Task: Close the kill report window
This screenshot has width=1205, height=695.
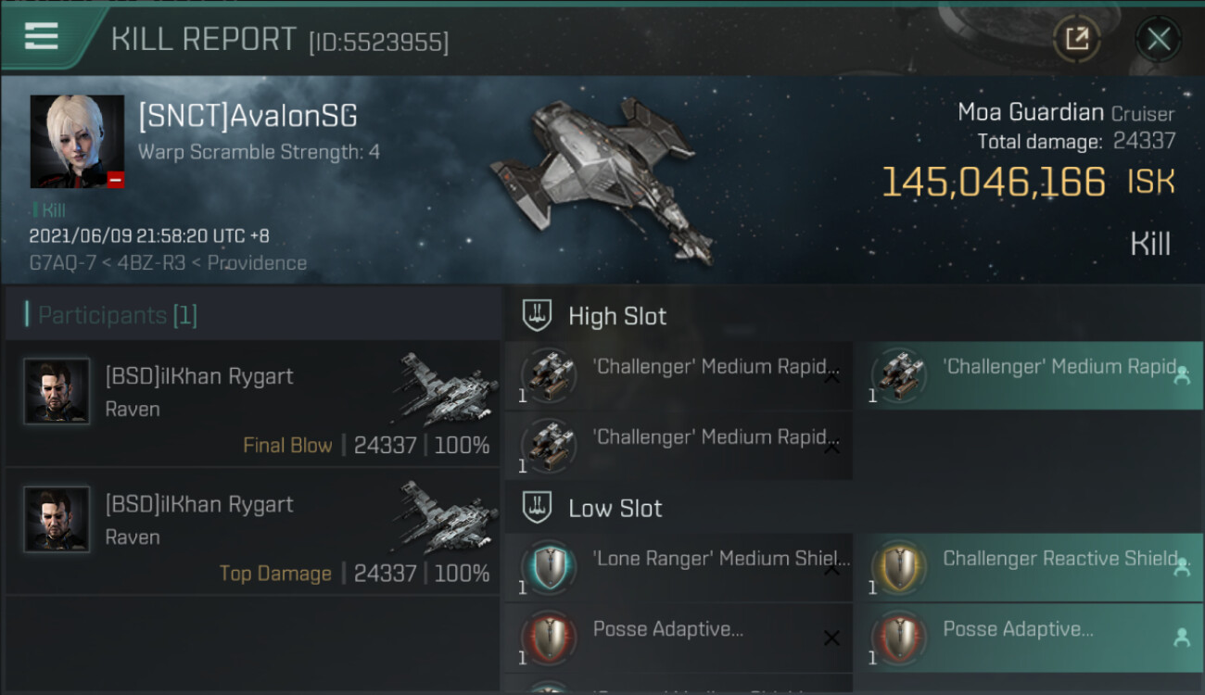Action: tap(1159, 39)
